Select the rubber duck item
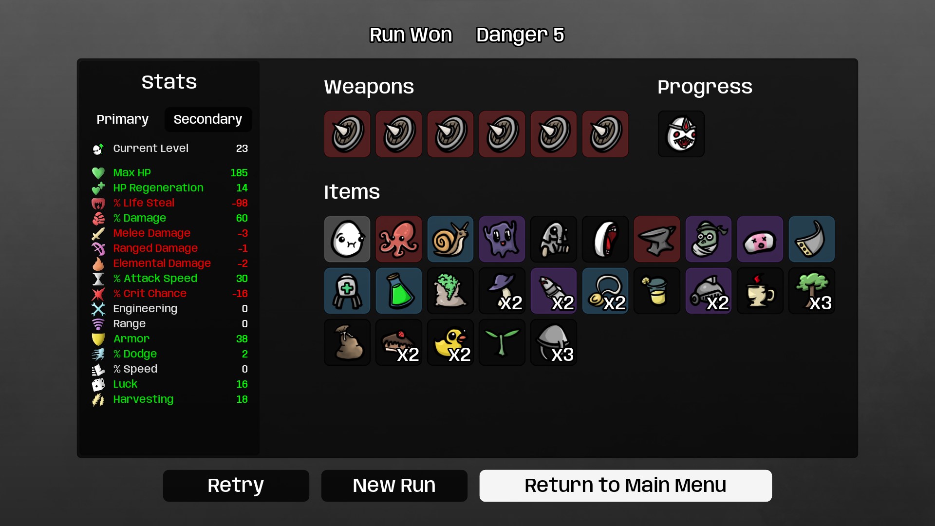The height and width of the screenshot is (526, 935). [x=450, y=342]
